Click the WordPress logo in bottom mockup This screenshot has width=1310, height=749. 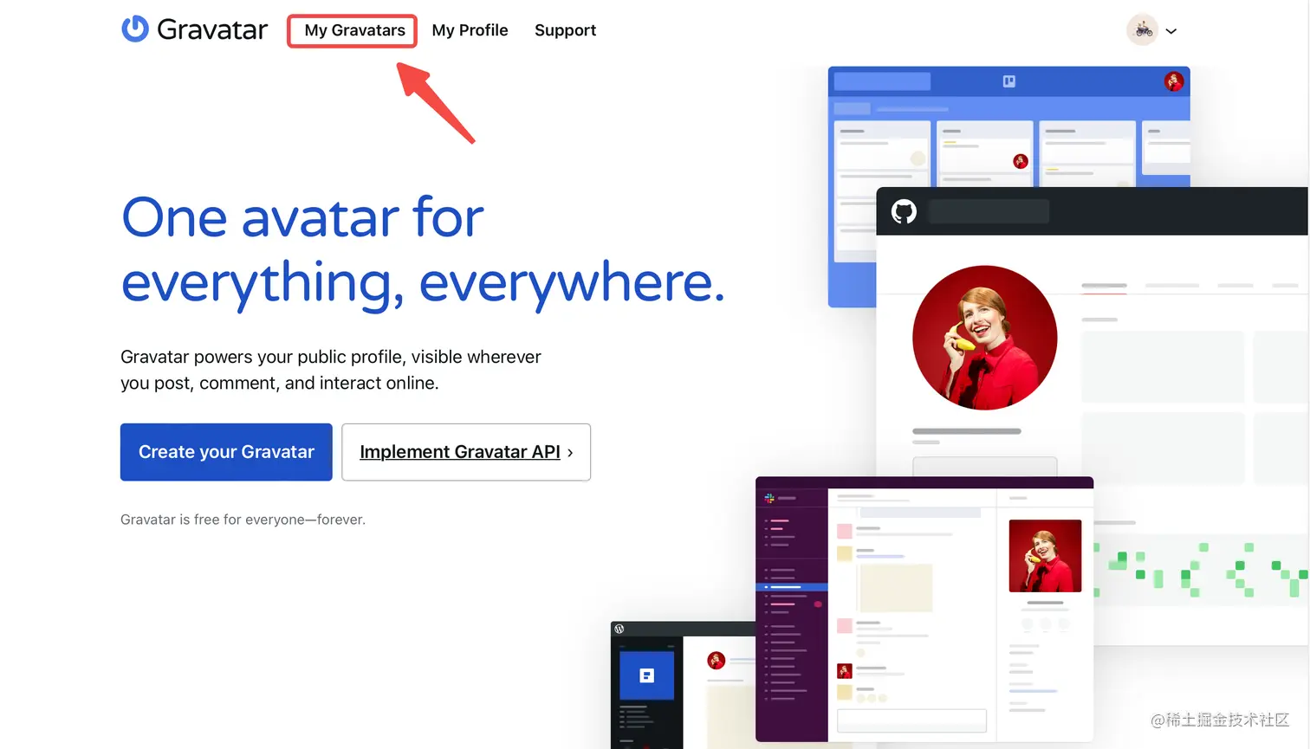click(619, 630)
